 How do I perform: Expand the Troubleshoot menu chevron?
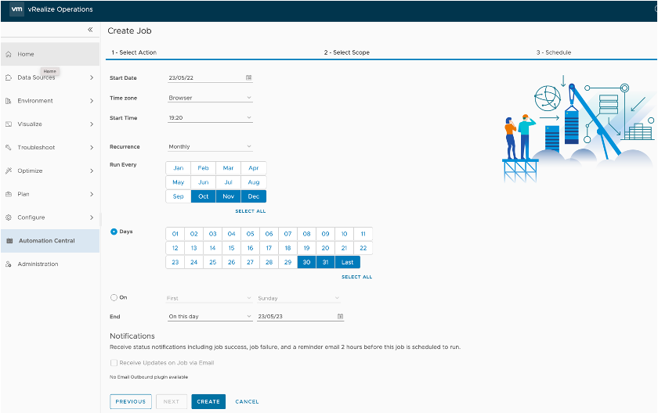pos(92,147)
